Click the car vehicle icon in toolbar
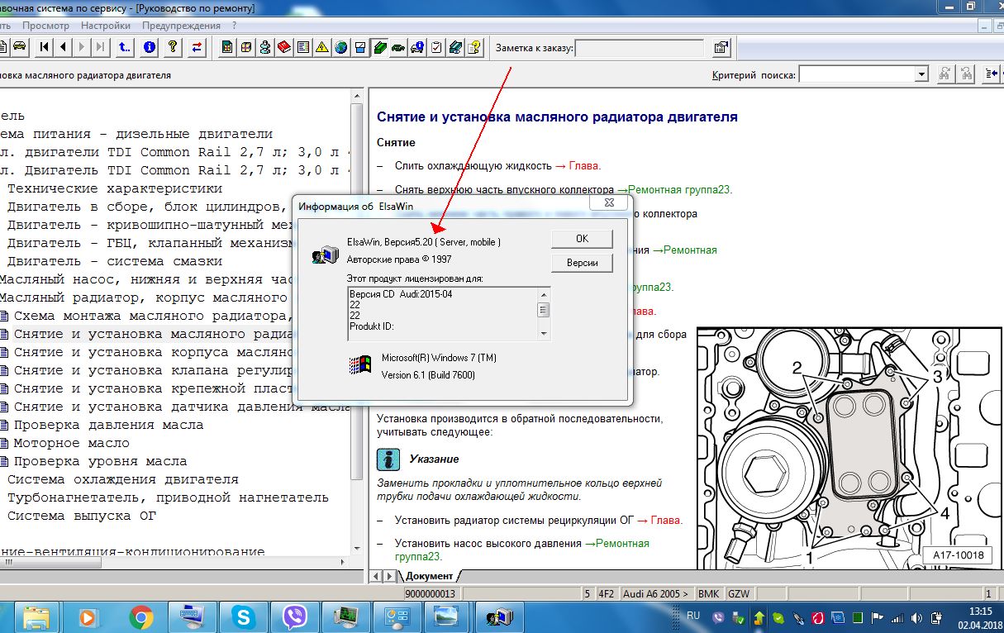The width and height of the screenshot is (1004, 633). (x=20, y=47)
